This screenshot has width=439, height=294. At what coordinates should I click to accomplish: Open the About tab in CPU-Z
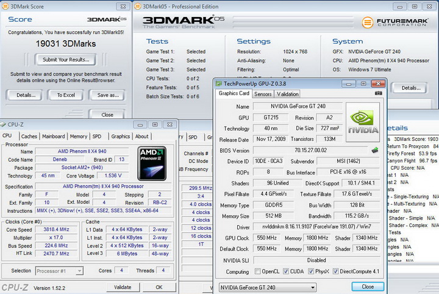point(141,137)
